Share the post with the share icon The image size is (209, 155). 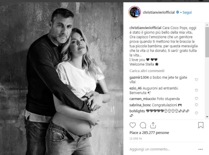pos(153,125)
